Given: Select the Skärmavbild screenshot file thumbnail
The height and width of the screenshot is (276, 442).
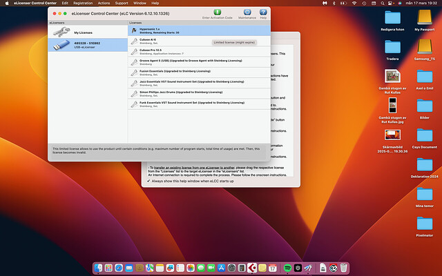Looking at the screenshot, I should point(392,135).
